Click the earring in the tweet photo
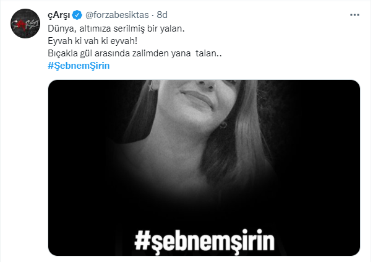373x262 pixels. coord(223,125)
